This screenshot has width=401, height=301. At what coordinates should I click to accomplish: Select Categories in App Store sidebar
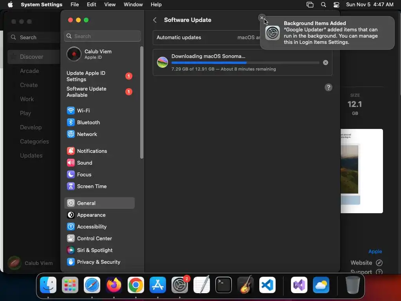point(34,141)
